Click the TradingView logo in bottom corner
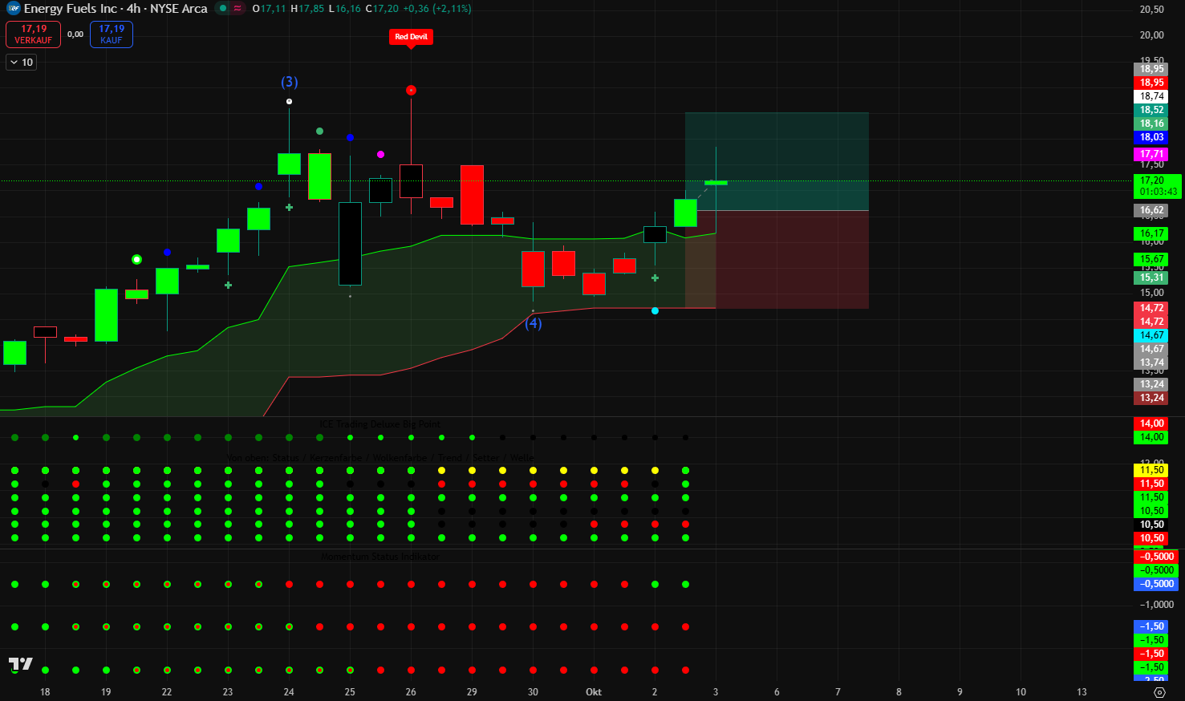The height and width of the screenshot is (701, 1185). coord(21,663)
